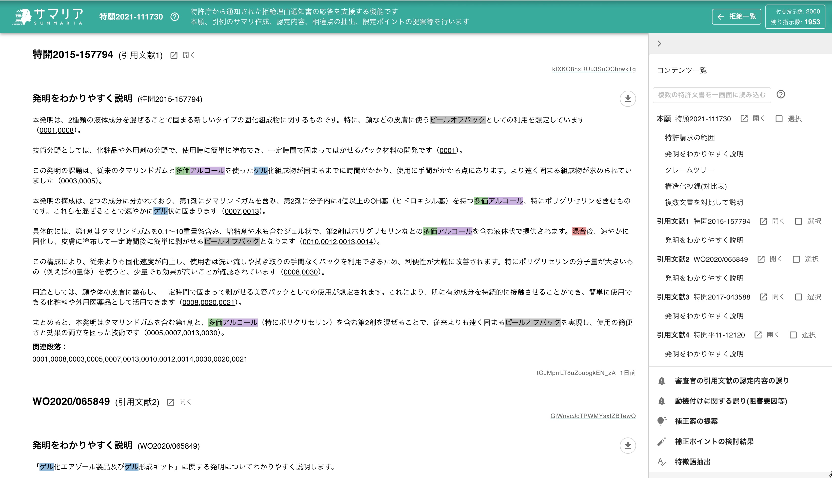Check the 選択 checkbox for 本願

pyautogui.click(x=779, y=118)
